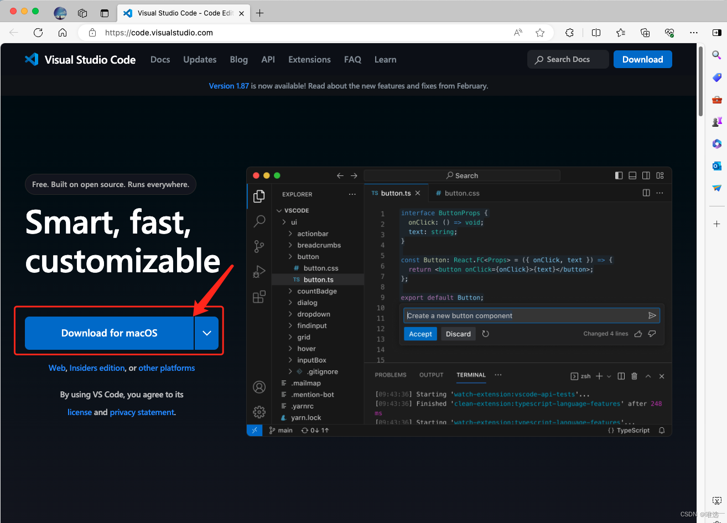This screenshot has width=727, height=523.
Task: Click the trash icon to kill the terminal
Action: tap(634, 376)
